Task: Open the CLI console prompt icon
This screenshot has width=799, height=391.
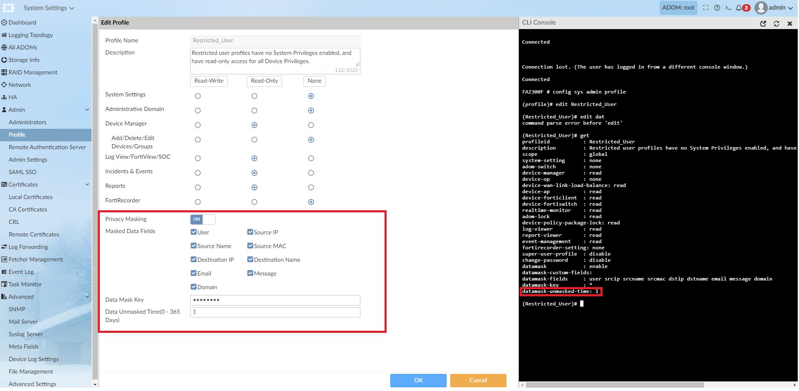Action: [x=728, y=7]
